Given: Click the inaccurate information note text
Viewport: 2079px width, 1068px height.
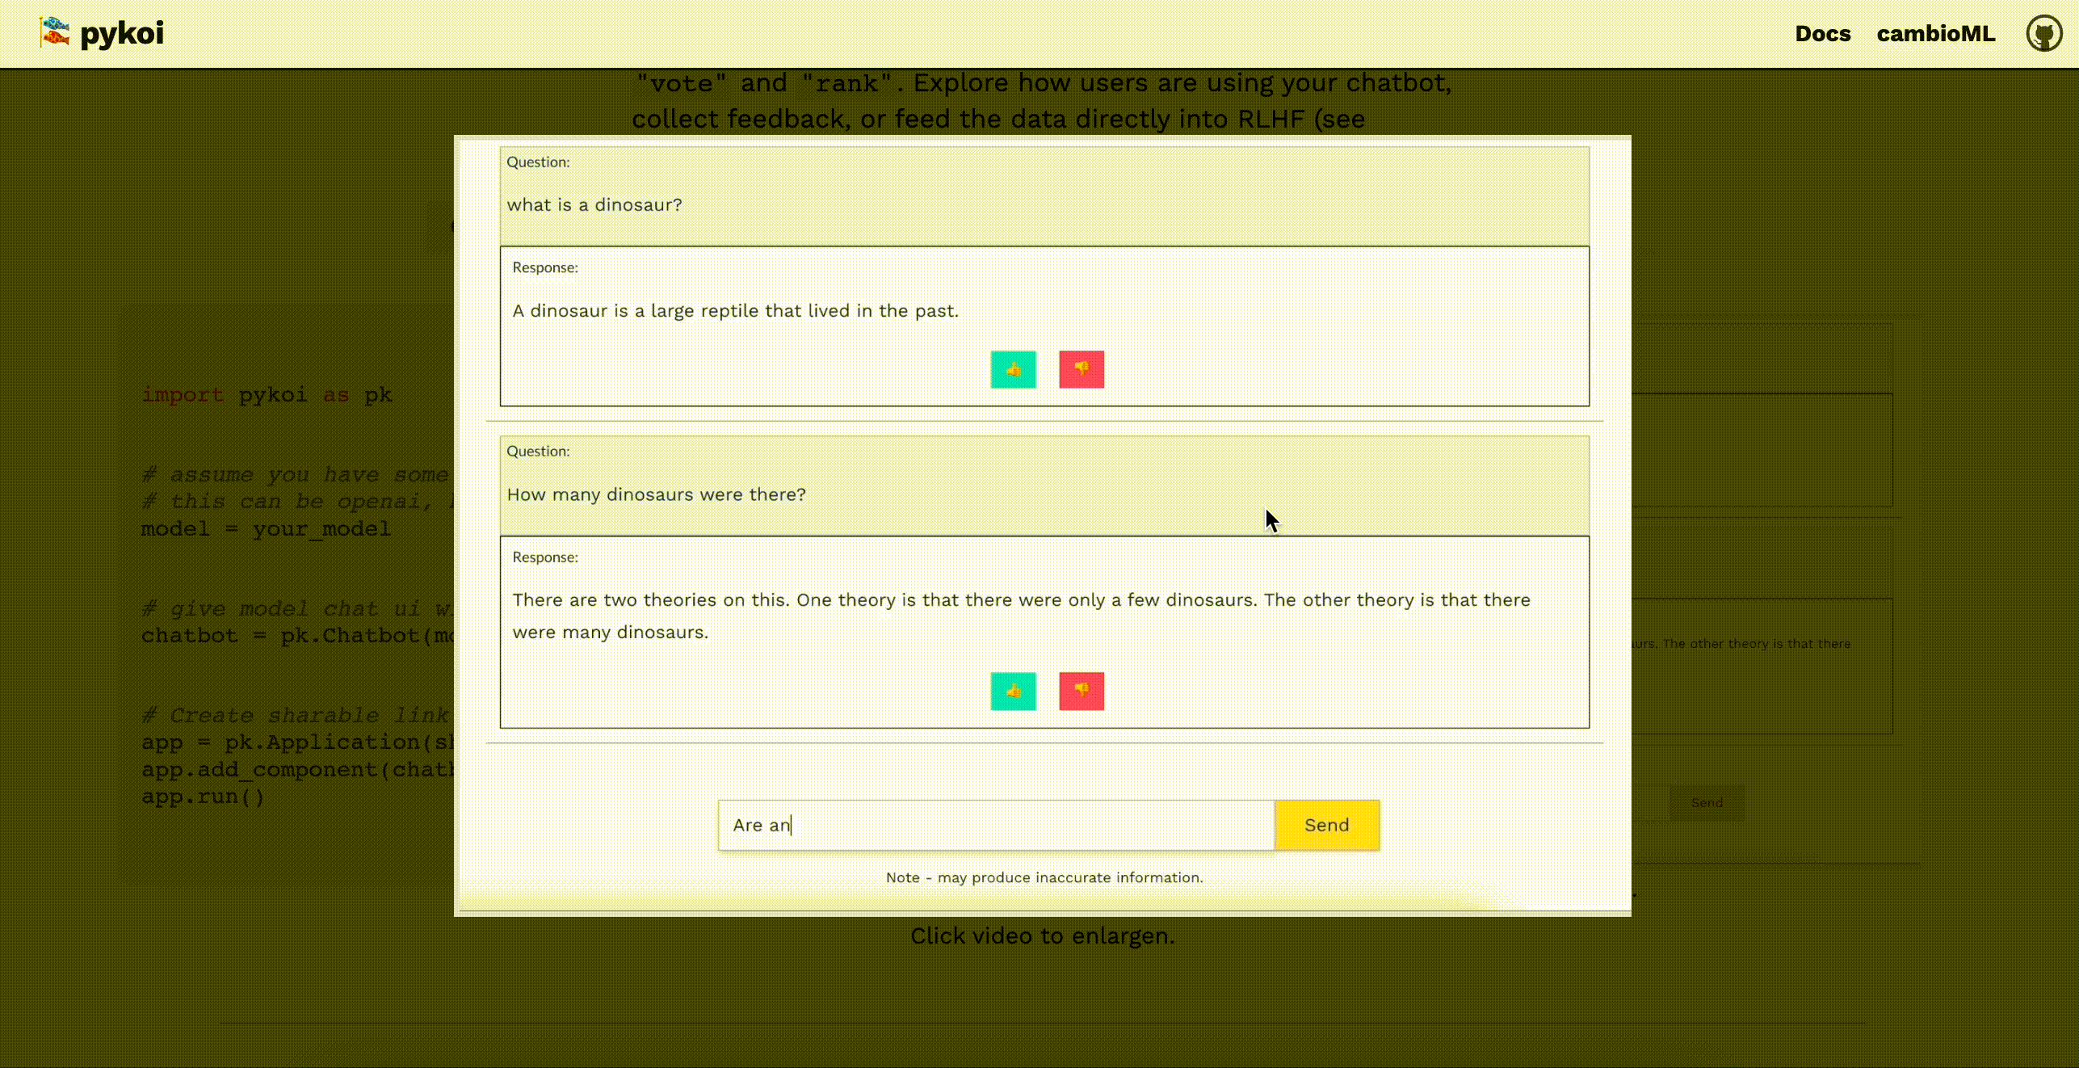Looking at the screenshot, I should click(1044, 877).
